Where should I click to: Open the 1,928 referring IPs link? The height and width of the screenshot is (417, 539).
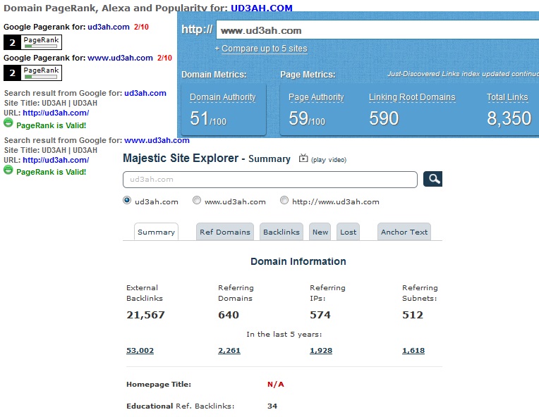pos(321,350)
